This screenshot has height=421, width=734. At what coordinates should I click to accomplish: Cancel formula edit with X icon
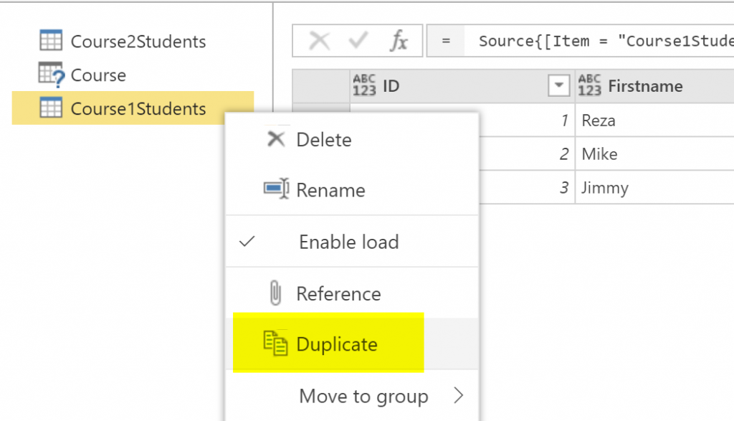point(319,42)
